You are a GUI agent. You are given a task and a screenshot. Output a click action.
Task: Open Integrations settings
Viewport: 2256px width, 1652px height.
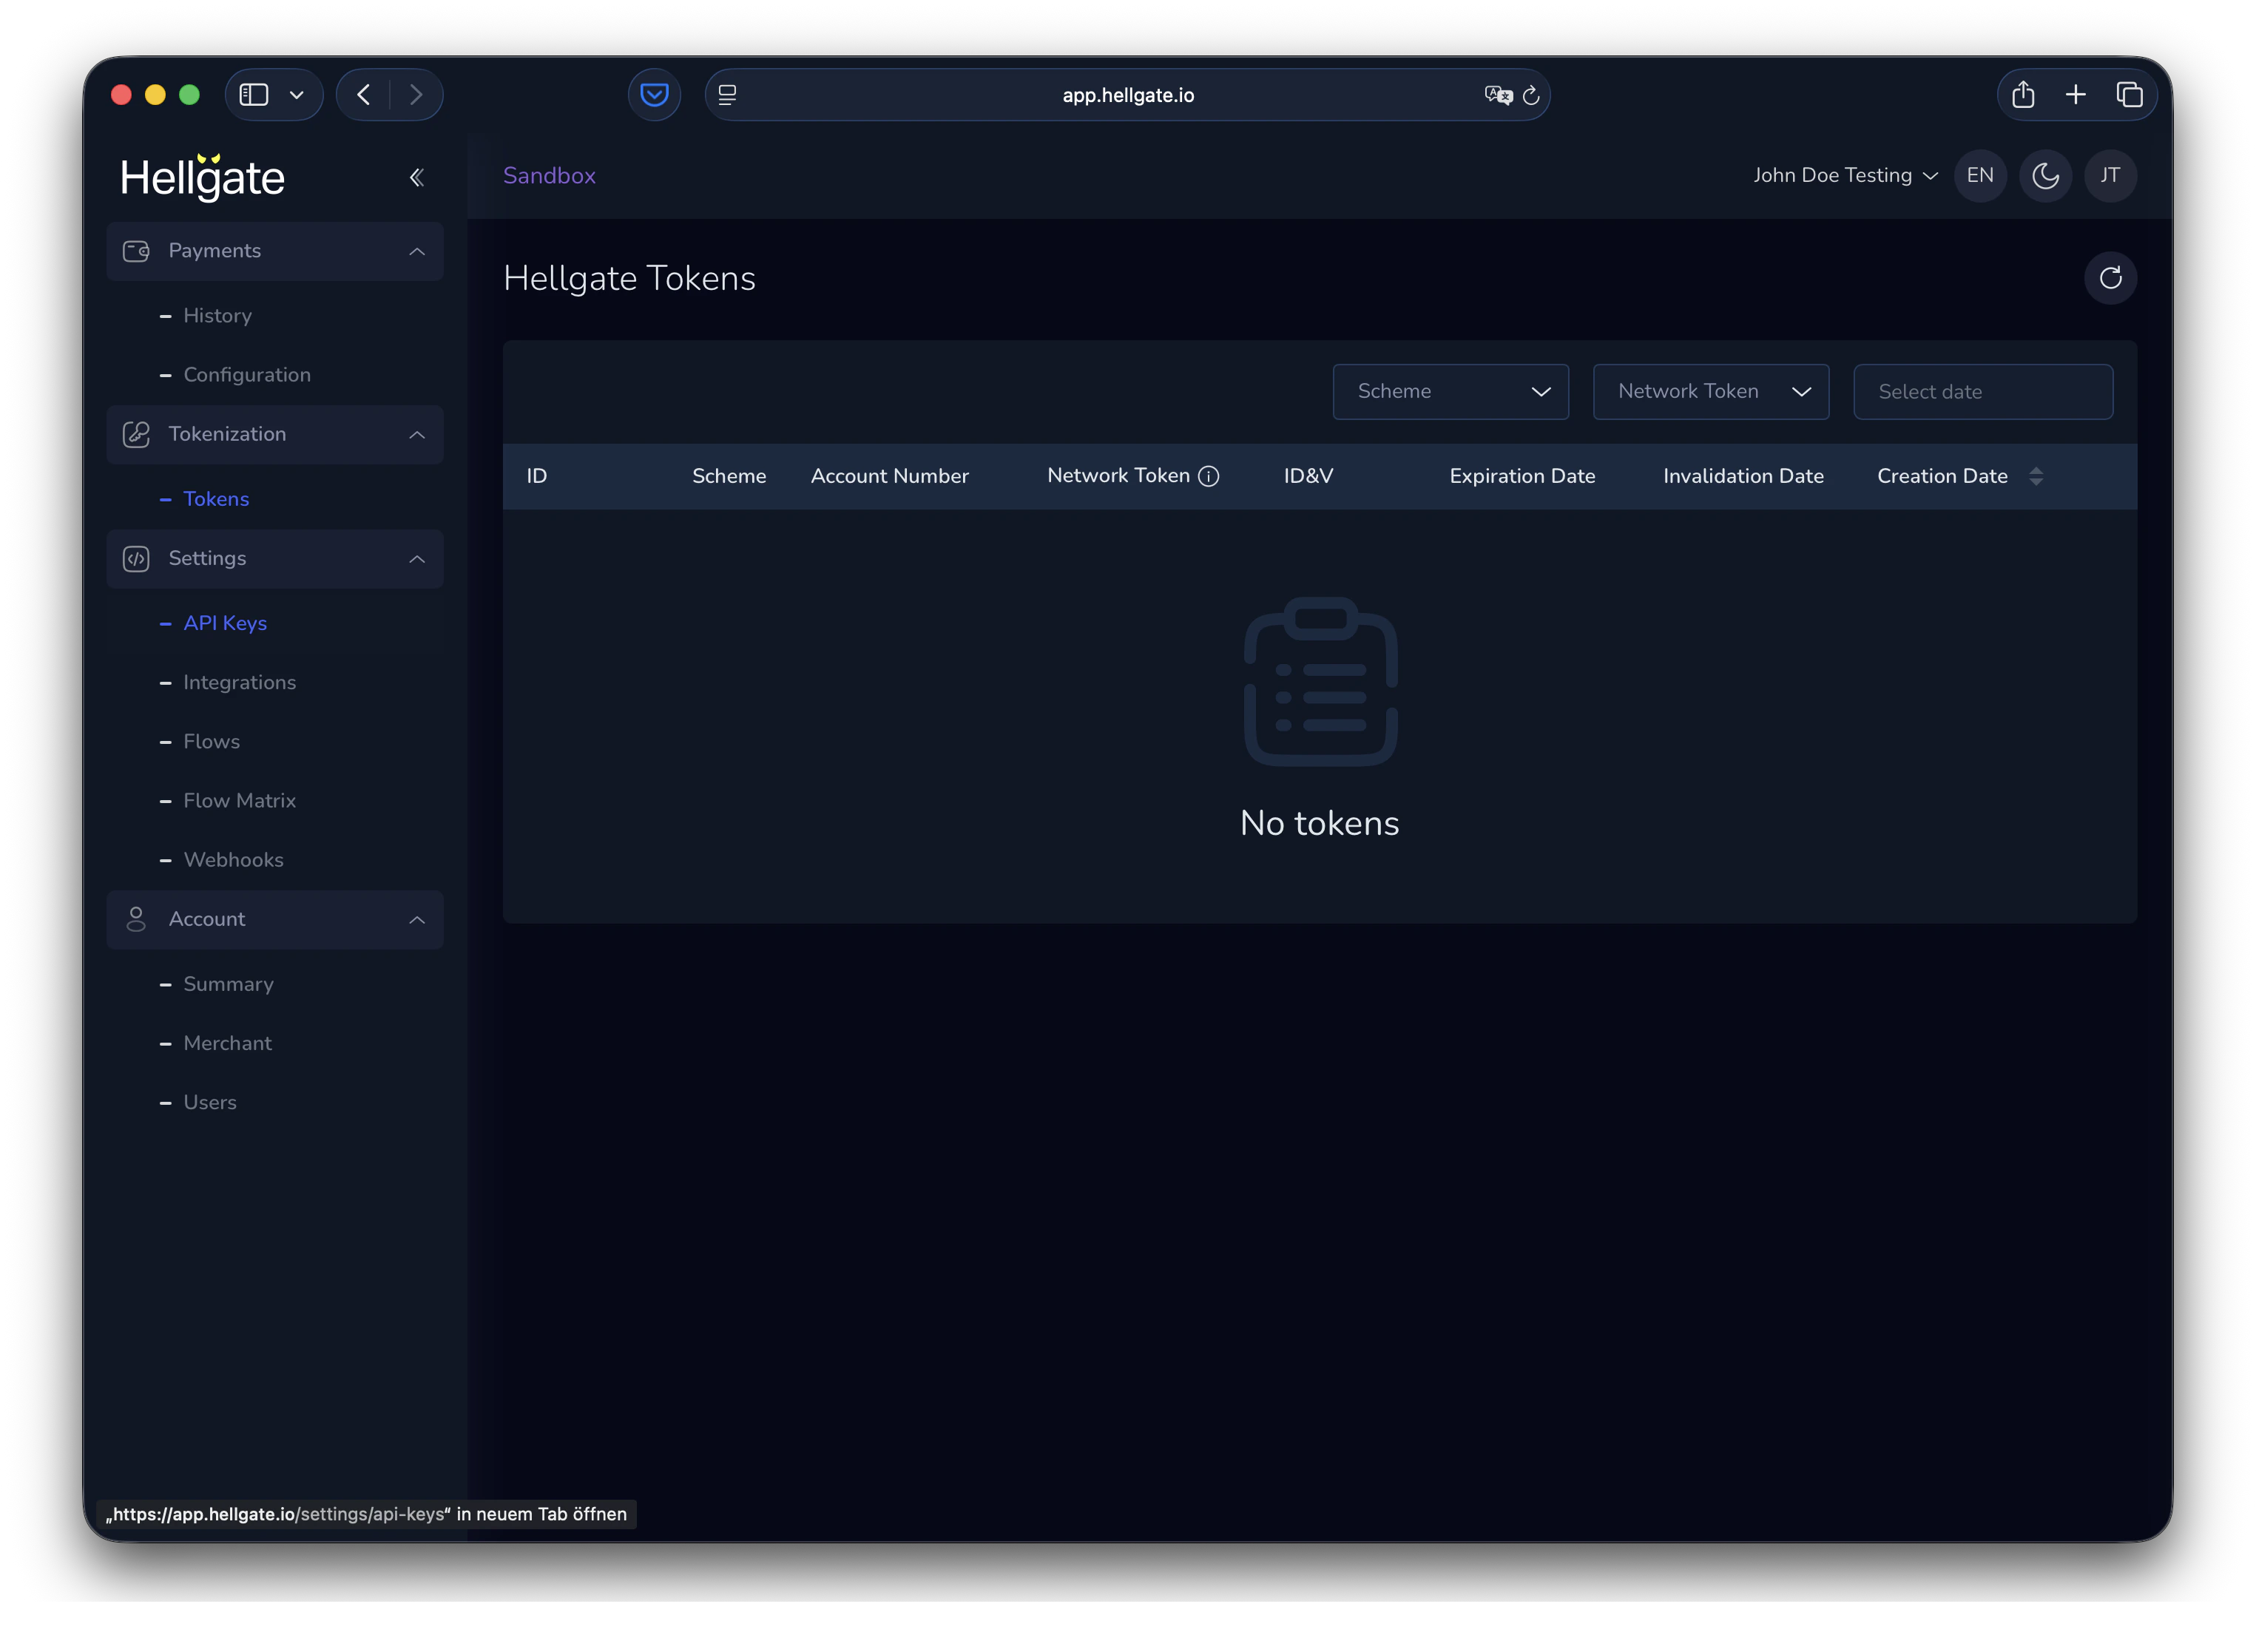pyautogui.click(x=240, y=682)
